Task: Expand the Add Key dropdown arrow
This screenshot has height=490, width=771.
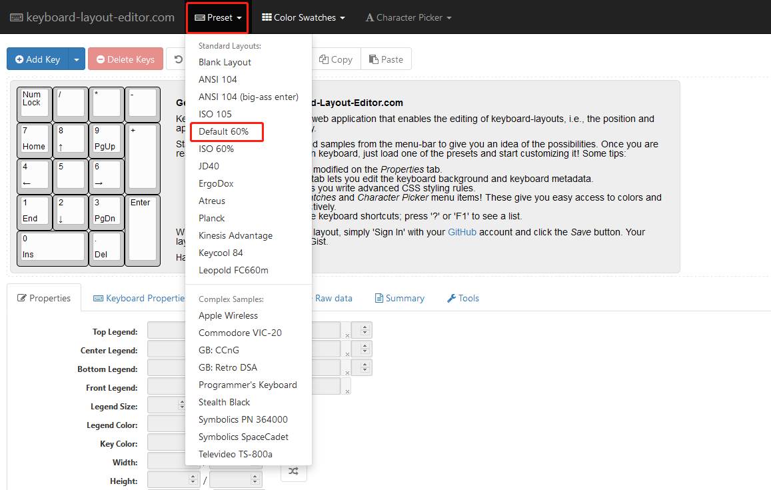Action: (x=76, y=59)
